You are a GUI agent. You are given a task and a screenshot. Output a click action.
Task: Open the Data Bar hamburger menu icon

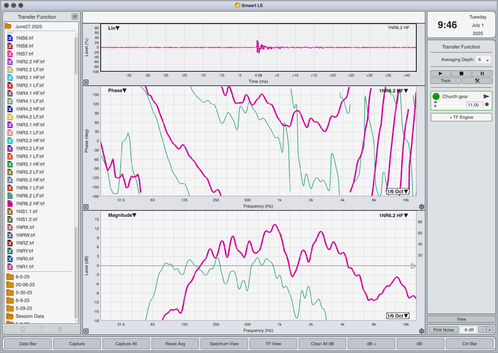74,17
